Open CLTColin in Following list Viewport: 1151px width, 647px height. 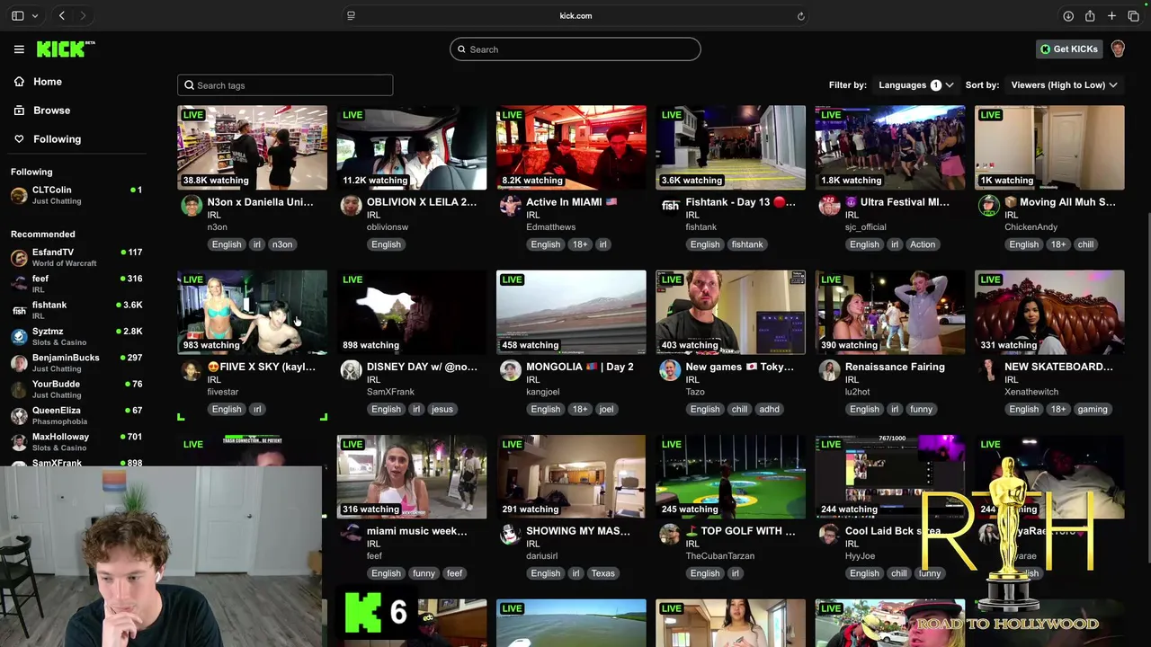click(76, 195)
